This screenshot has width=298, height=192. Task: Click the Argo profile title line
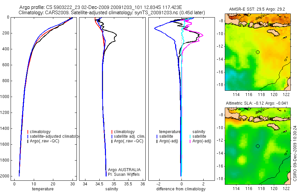point(101,7)
